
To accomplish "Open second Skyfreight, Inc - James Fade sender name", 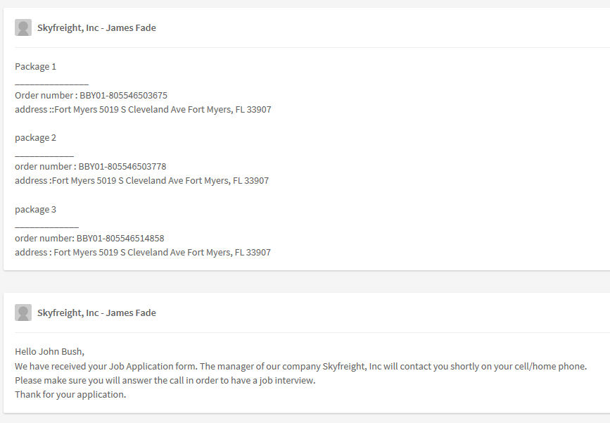I will click(x=96, y=313).
